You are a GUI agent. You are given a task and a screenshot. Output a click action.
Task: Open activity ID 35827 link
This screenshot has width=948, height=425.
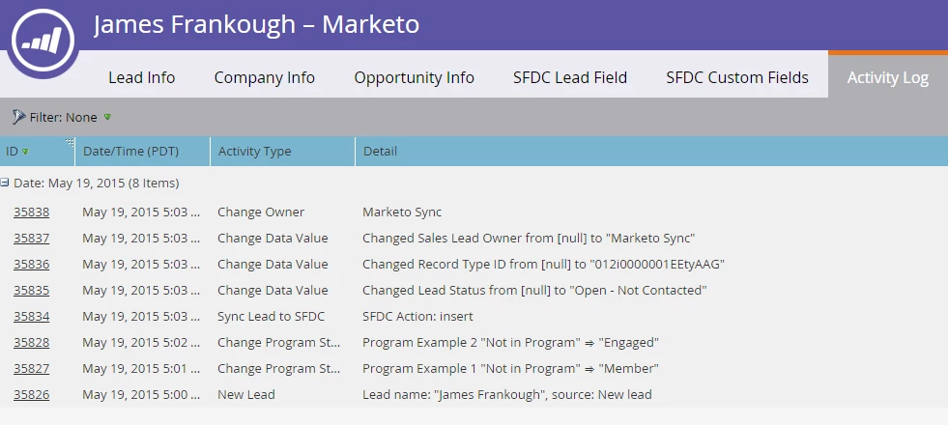32,368
